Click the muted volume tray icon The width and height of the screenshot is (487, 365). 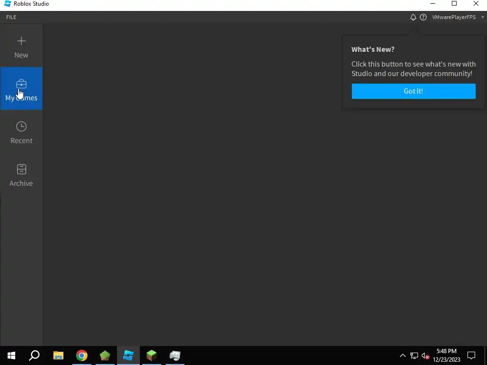pyautogui.click(x=426, y=355)
